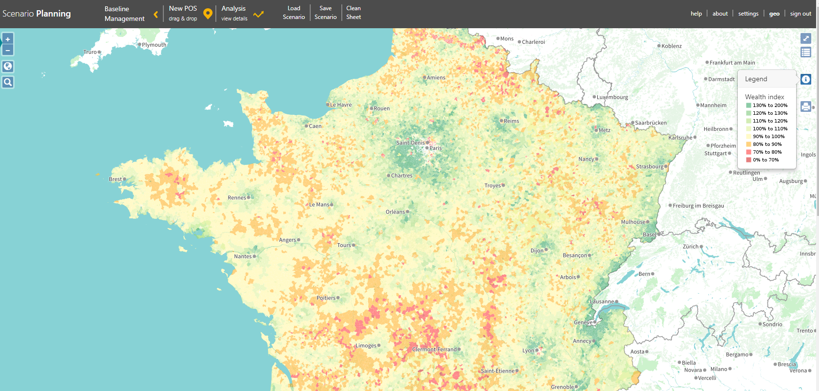Click the Clean Sheet button

pyautogui.click(x=354, y=13)
